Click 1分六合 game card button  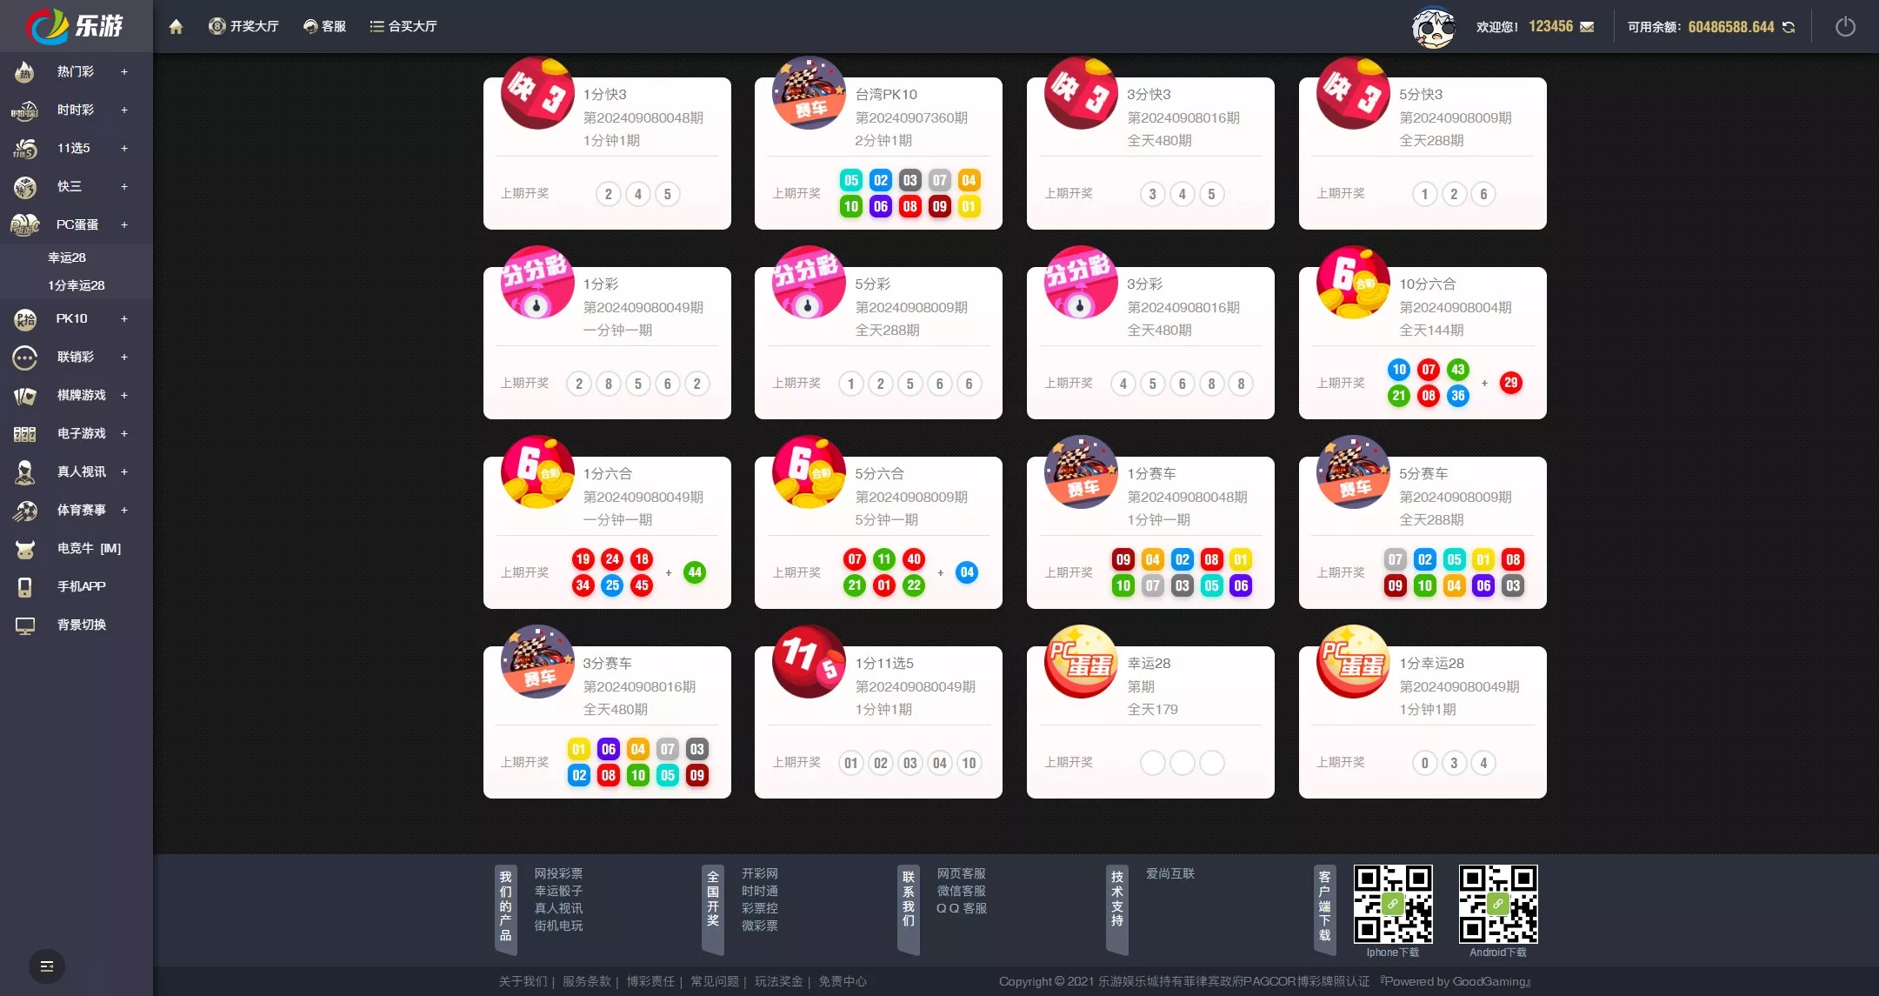click(x=608, y=524)
